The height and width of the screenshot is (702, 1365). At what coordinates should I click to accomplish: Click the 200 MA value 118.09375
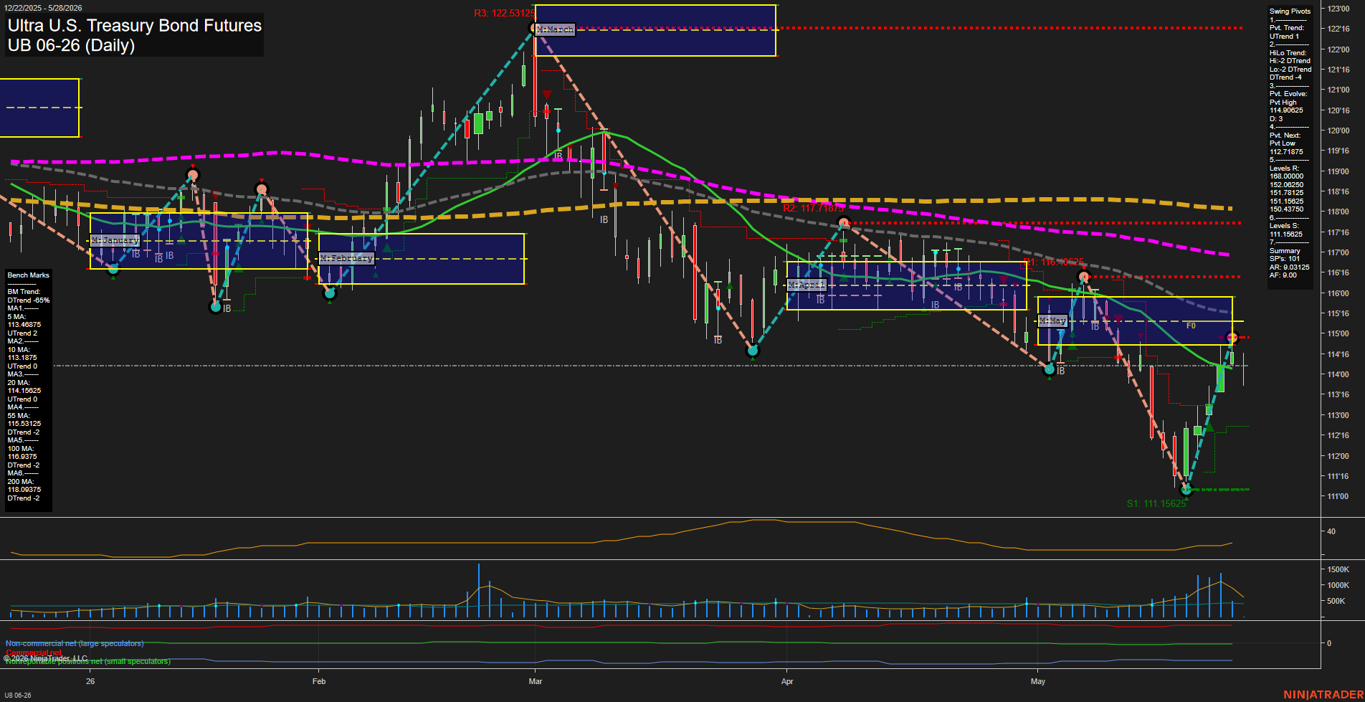click(x=24, y=490)
